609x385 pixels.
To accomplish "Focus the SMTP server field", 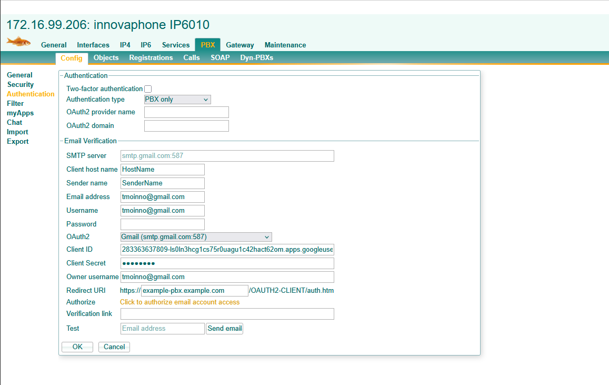I will tap(227, 156).
